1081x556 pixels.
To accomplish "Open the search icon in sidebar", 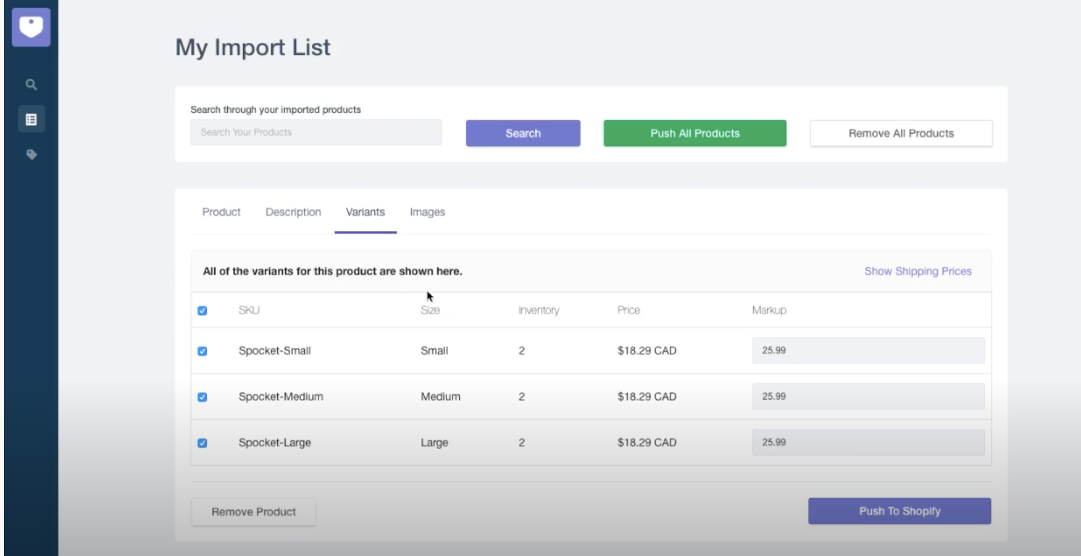I will [31, 85].
